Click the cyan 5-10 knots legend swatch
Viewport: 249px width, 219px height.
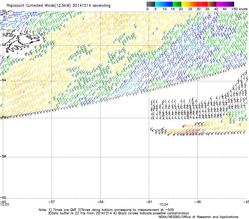tap(159, 4)
